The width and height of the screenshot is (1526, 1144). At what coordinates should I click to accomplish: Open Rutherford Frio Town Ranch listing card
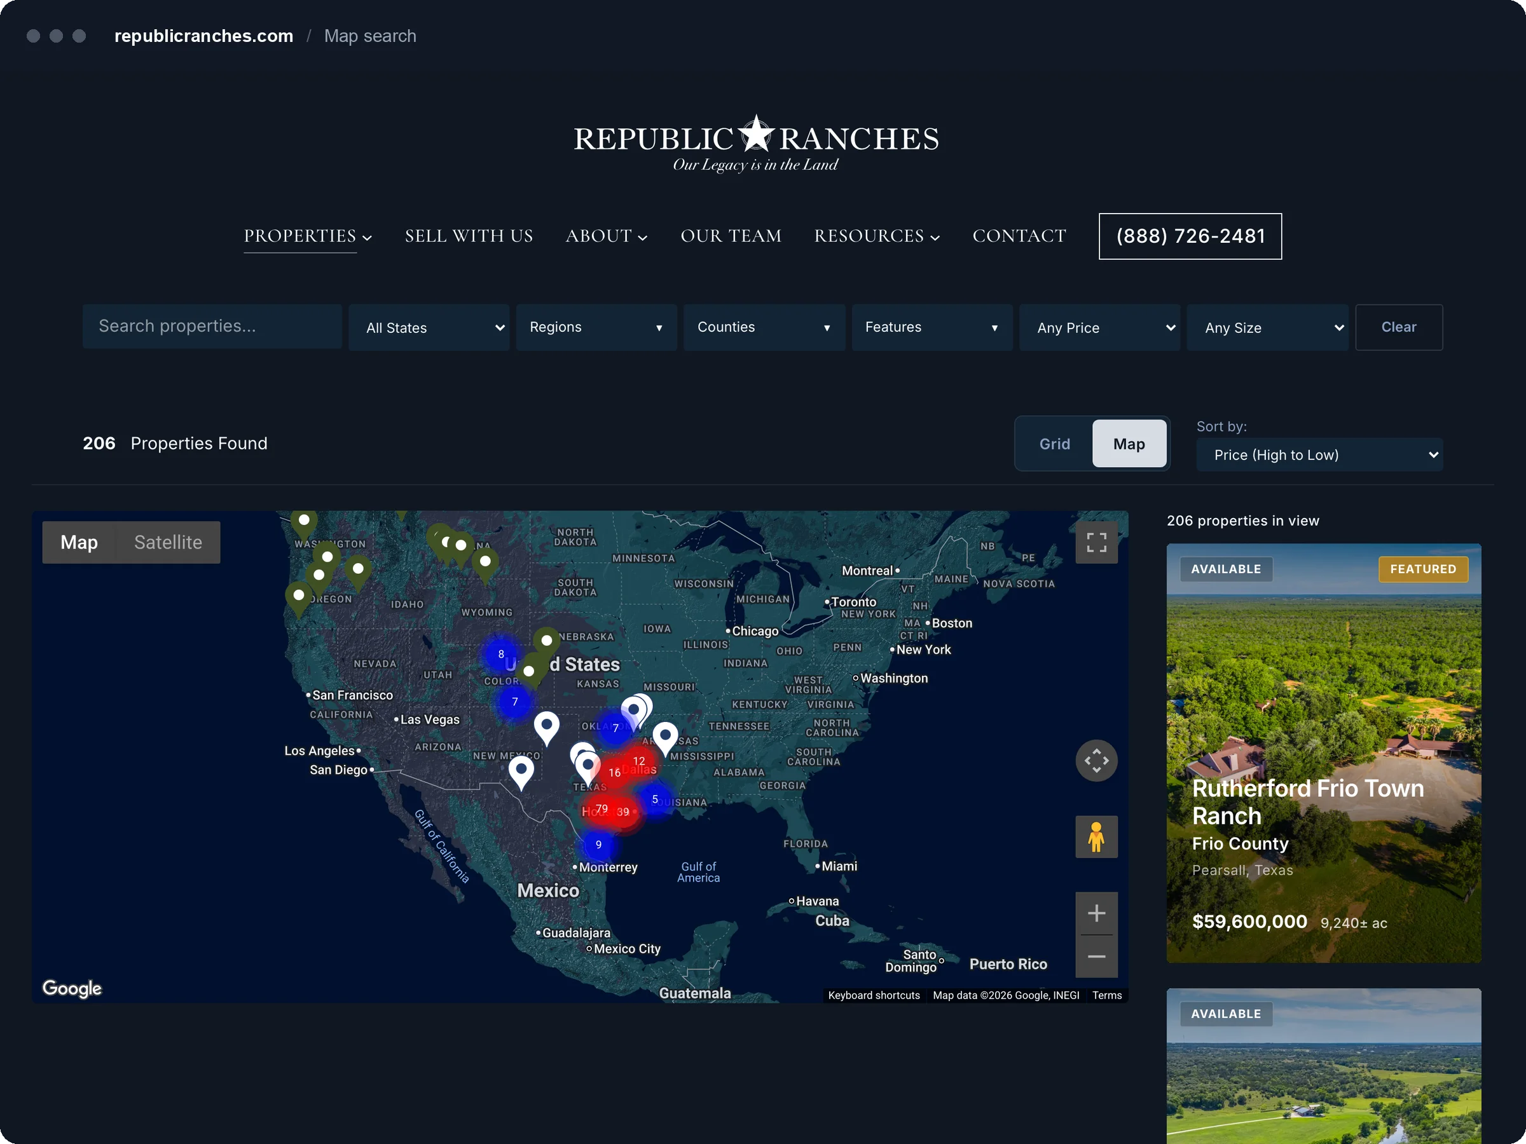click(1323, 753)
